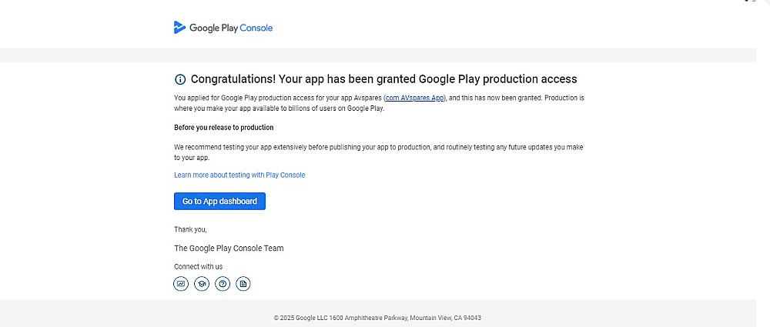Click the Google LLC footer address text
This screenshot has width=770, height=327.
[377, 318]
